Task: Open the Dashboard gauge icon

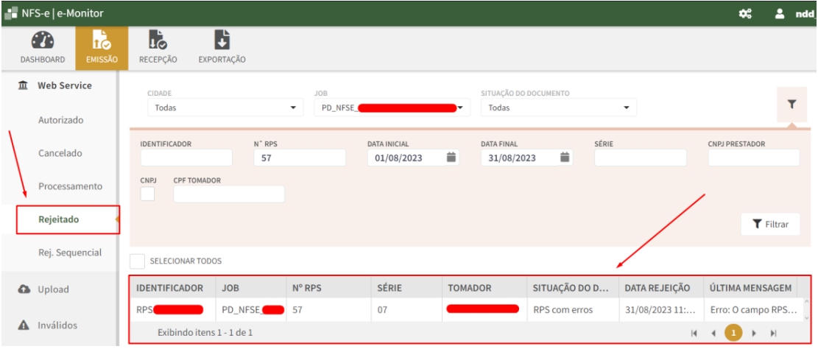Action: tap(42, 42)
